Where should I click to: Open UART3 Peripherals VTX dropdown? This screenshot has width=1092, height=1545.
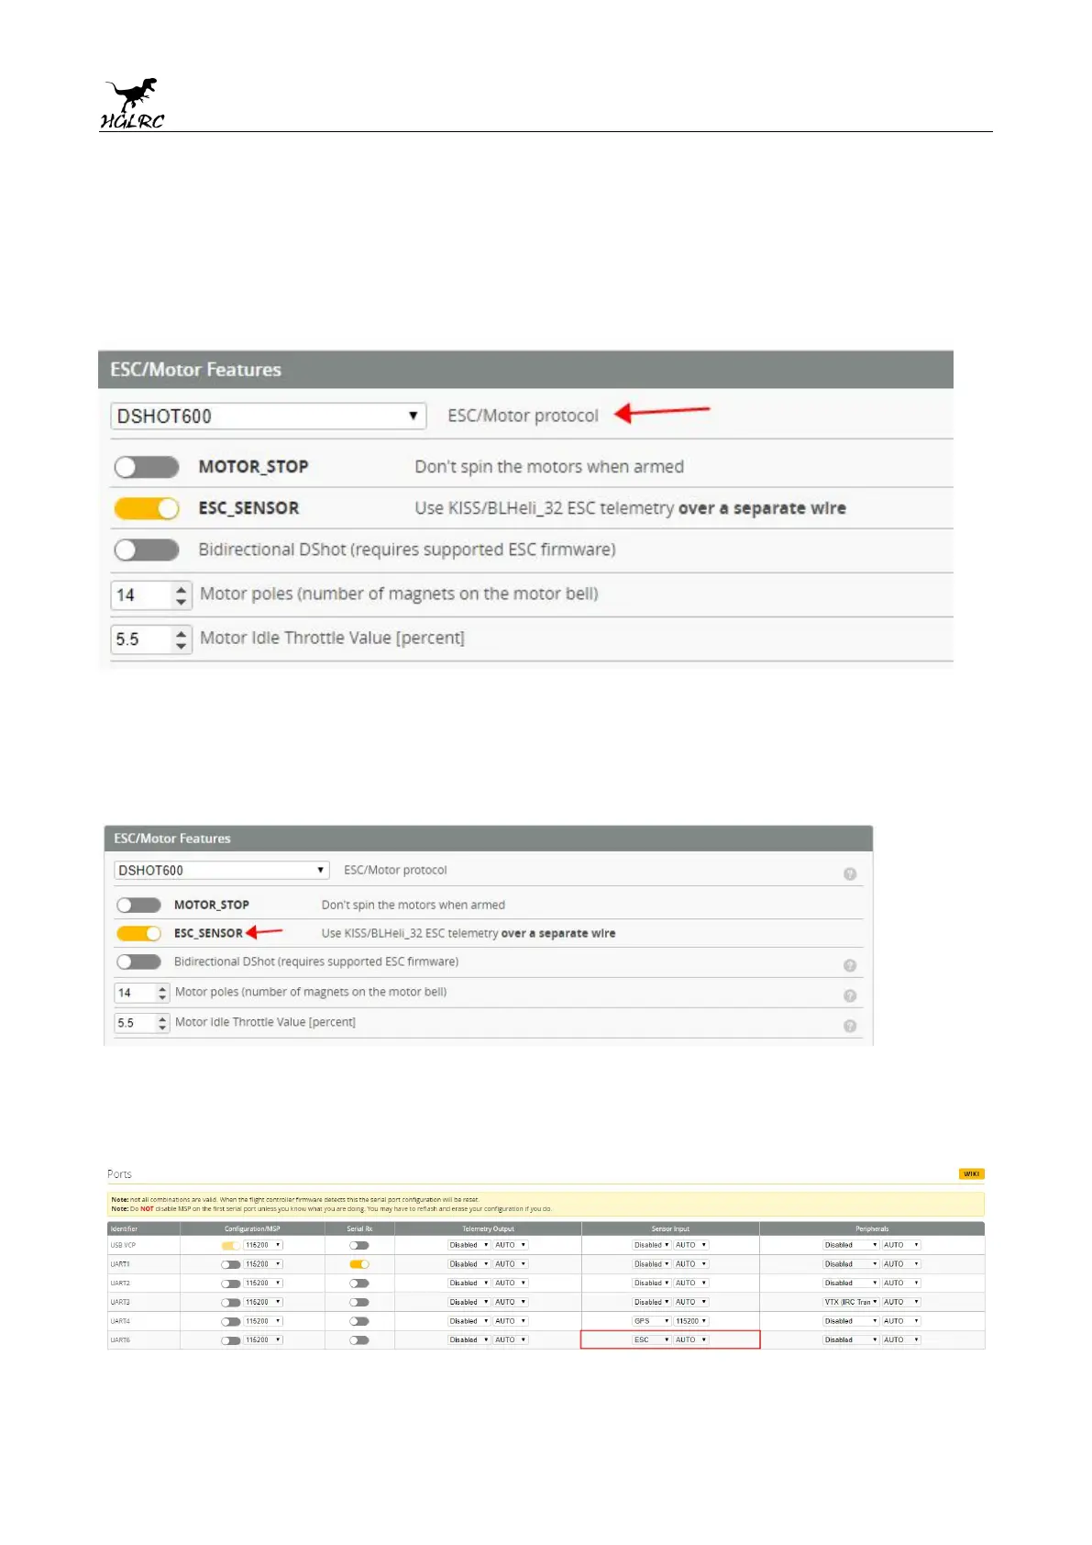pos(851,1302)
